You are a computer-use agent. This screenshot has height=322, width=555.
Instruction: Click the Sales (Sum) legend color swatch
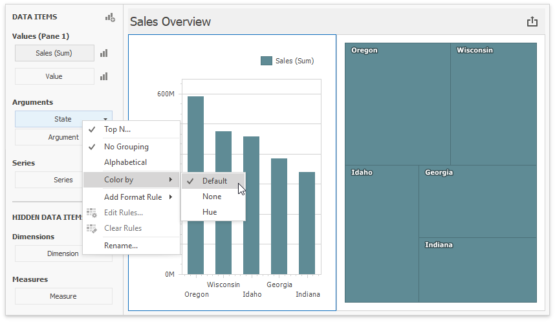click(266, 61)
